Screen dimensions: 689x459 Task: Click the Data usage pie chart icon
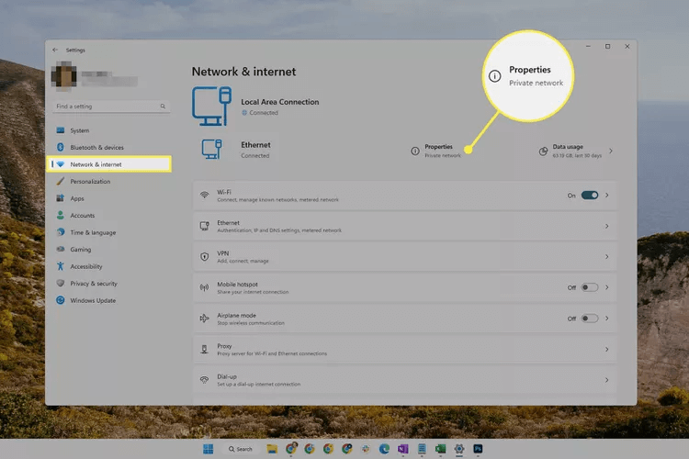544,151
